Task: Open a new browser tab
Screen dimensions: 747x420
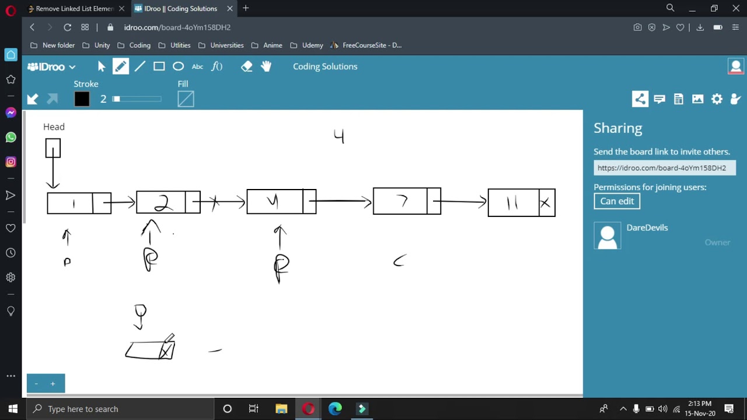Action: 246,8
